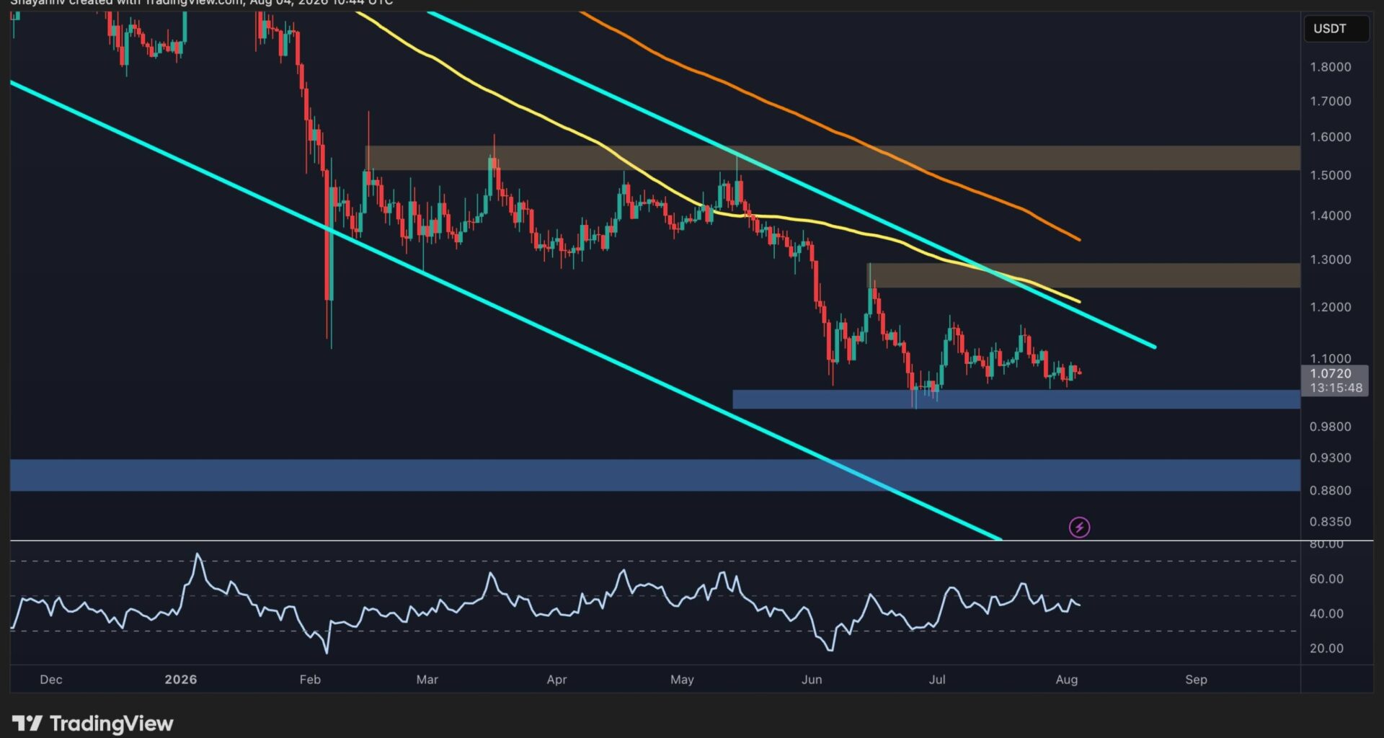The width and height of the screenshot is (1384, 738).
Task: Click the 2026 year label on time axis
Action: (180, 680)
